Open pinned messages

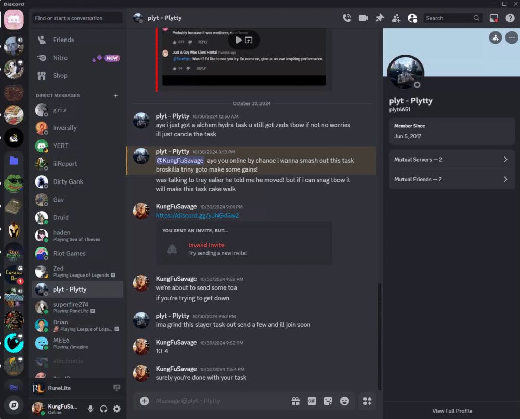[x=380, y=18]
